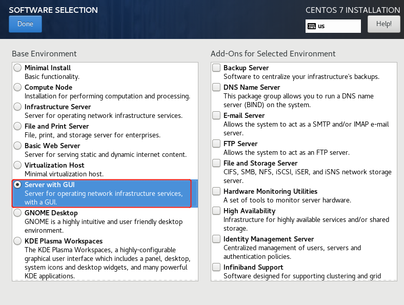Tick the DNS Name Server checkbox

coord(216,87)
